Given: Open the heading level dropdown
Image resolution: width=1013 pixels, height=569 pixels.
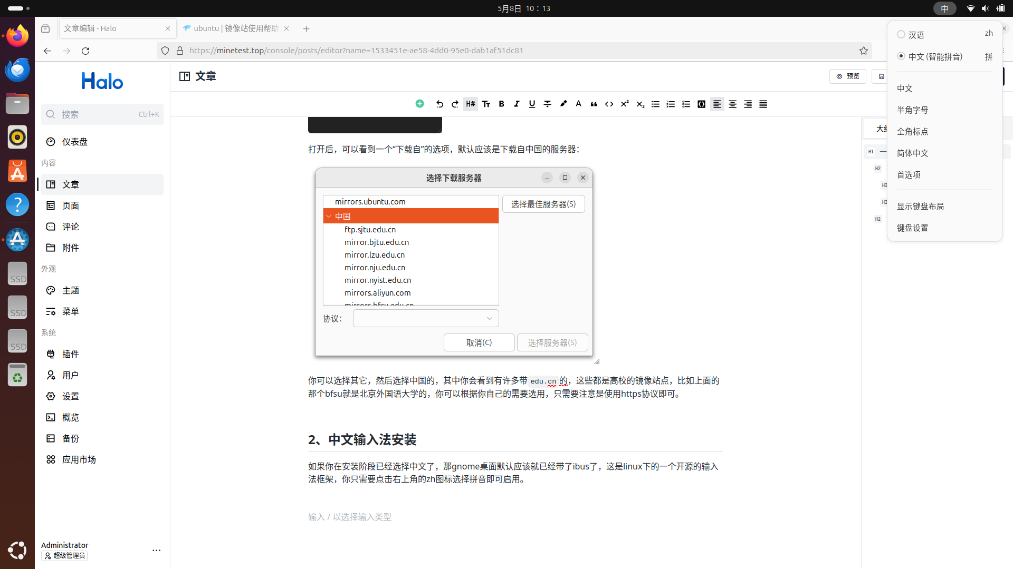Looking at the screenshot, I should pyautogui.click(x=471, y=104).
